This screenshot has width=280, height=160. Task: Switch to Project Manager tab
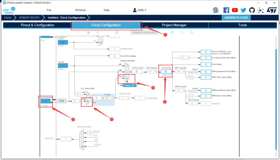[174, 25]
